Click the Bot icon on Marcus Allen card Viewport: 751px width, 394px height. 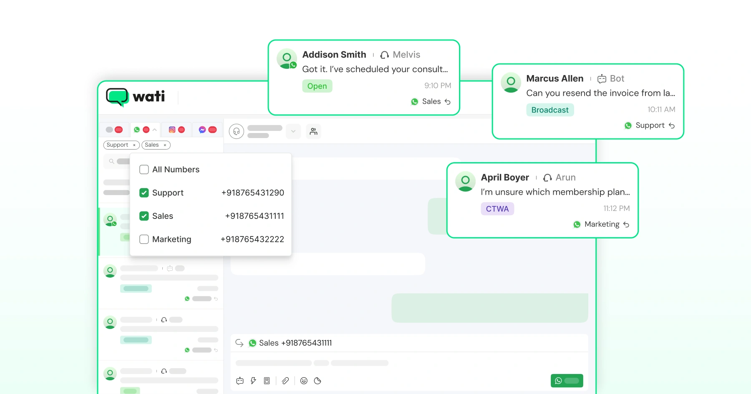pos(602,79)
